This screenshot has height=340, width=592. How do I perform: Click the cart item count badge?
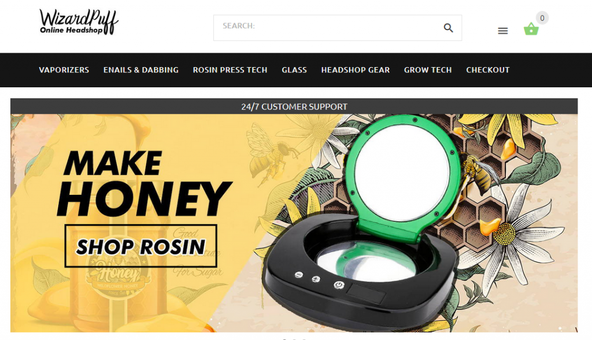click(x=542, y=18)
